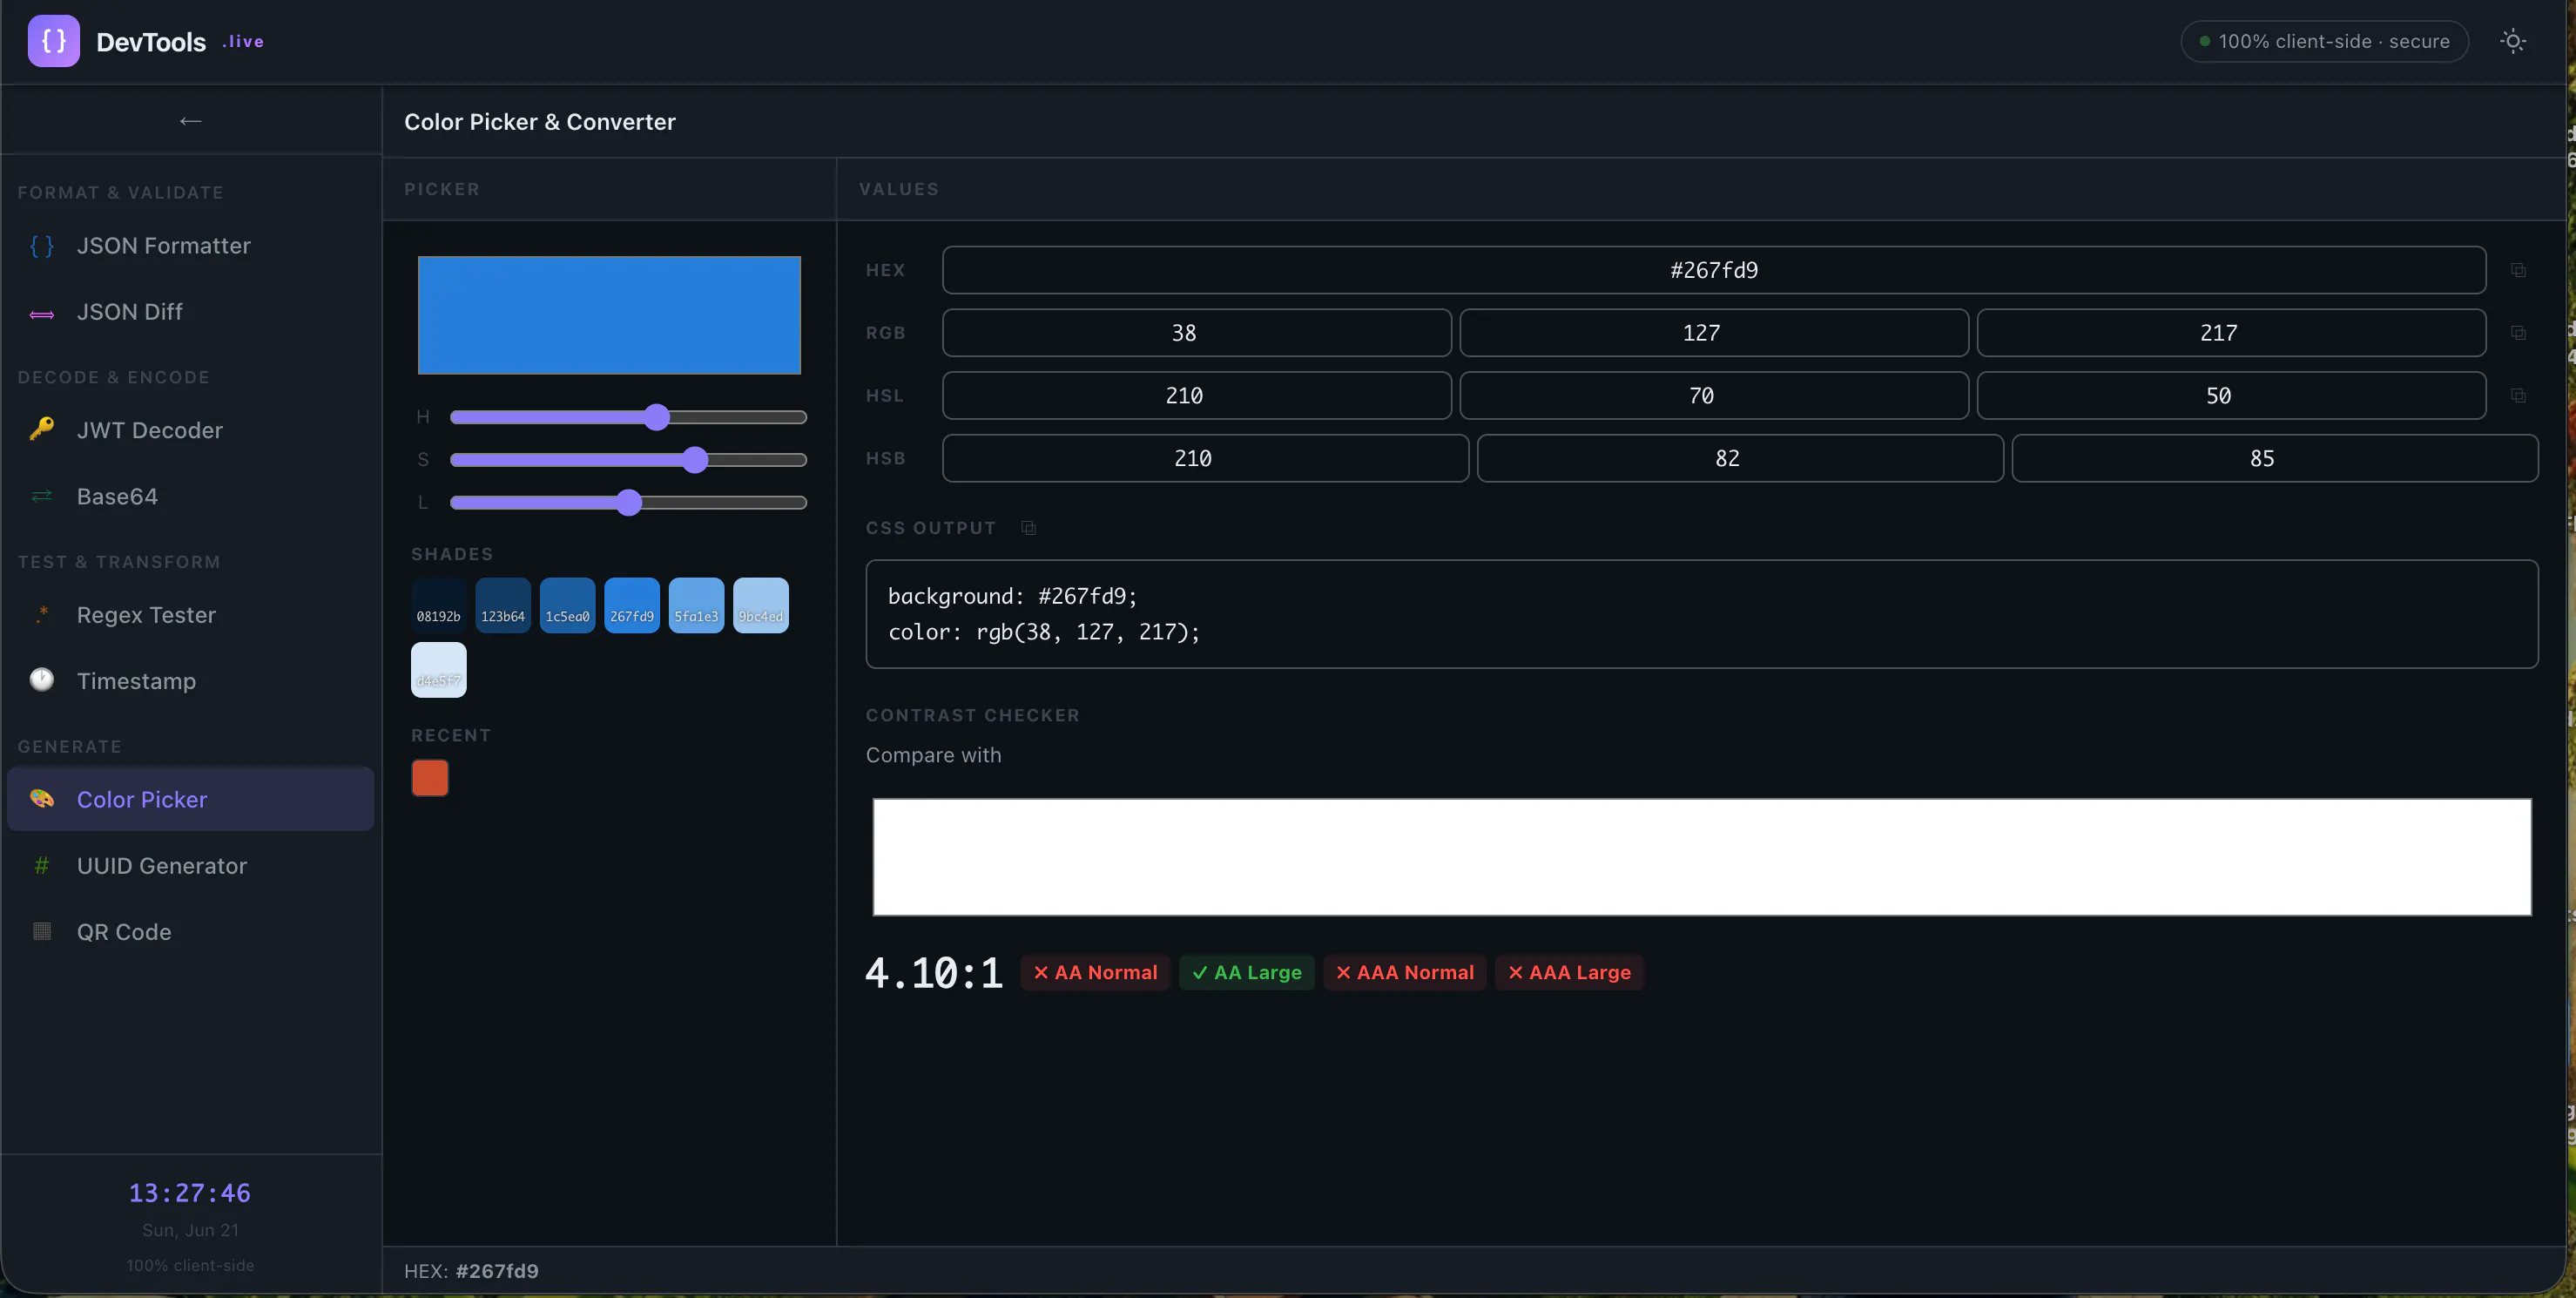This screenshot has height=1298, width=2576.
Task: Open Timestamp tool
Action: (x=190, y=681)
